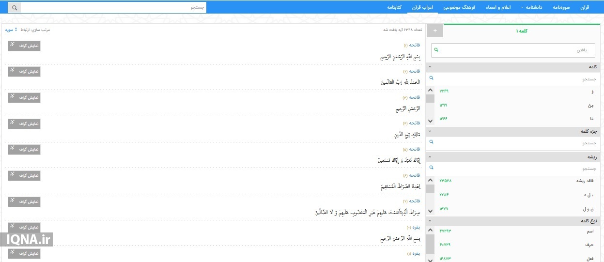
Task: Collapse the ریشه section header
Action: (x=430, y=157)
